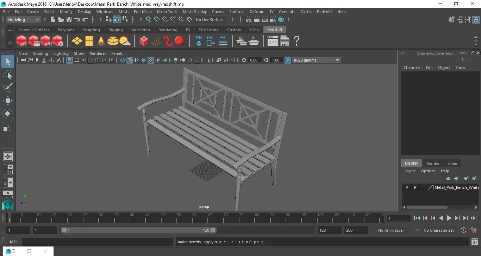This screenshot has width=481, height=256.
Task: Open the No Character Set dropdown
Action: coord(438,230)
